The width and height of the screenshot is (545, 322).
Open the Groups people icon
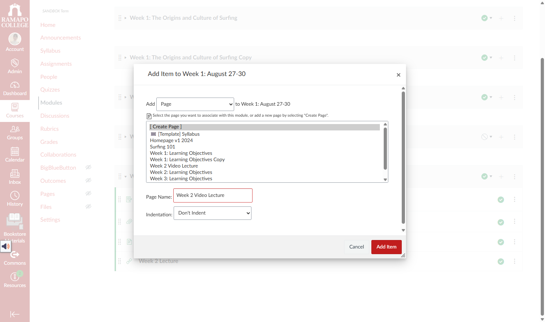point(15,129)
